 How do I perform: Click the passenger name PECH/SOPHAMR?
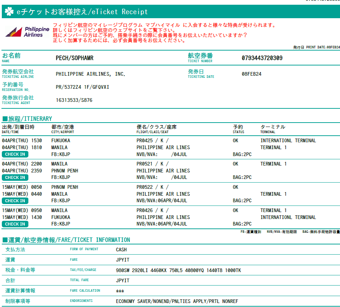[75, 58]
